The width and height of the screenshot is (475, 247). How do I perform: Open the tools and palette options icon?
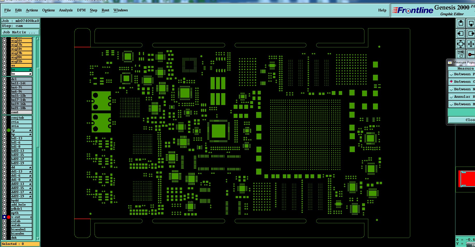point(460,54)
